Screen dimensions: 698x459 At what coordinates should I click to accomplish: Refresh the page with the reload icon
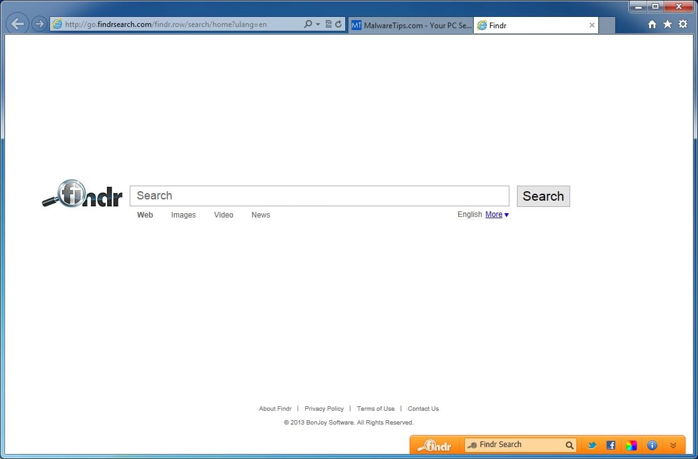[x=339, y=24]
